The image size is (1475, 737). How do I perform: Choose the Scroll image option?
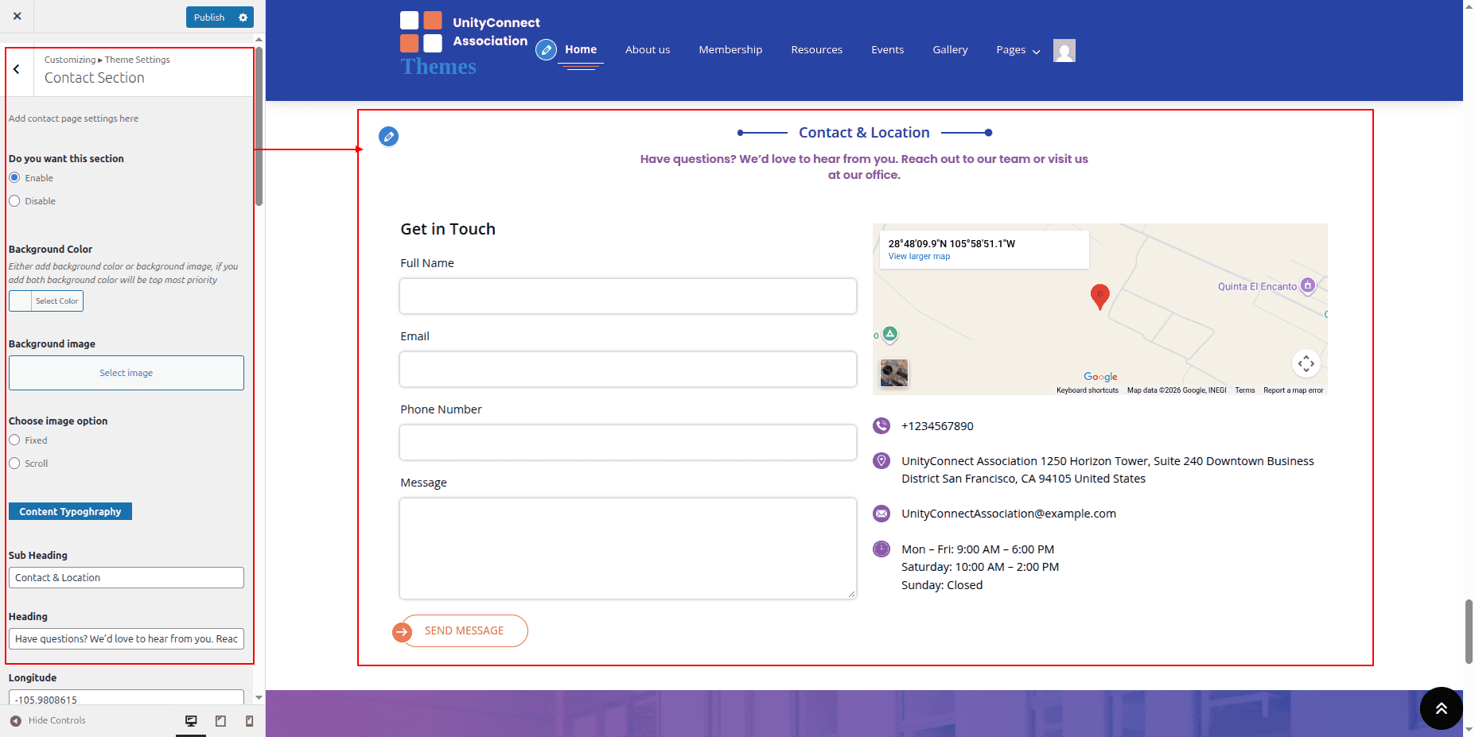pyautogui.click(x=14, y=464)
